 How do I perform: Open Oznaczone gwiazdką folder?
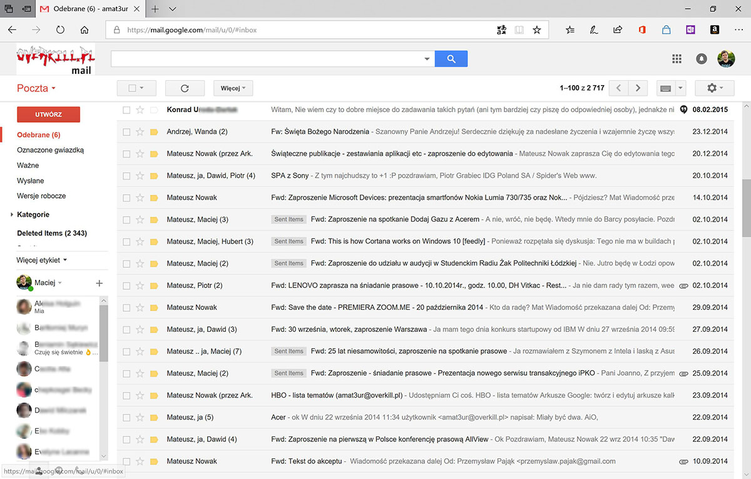[x=50, y=150]
